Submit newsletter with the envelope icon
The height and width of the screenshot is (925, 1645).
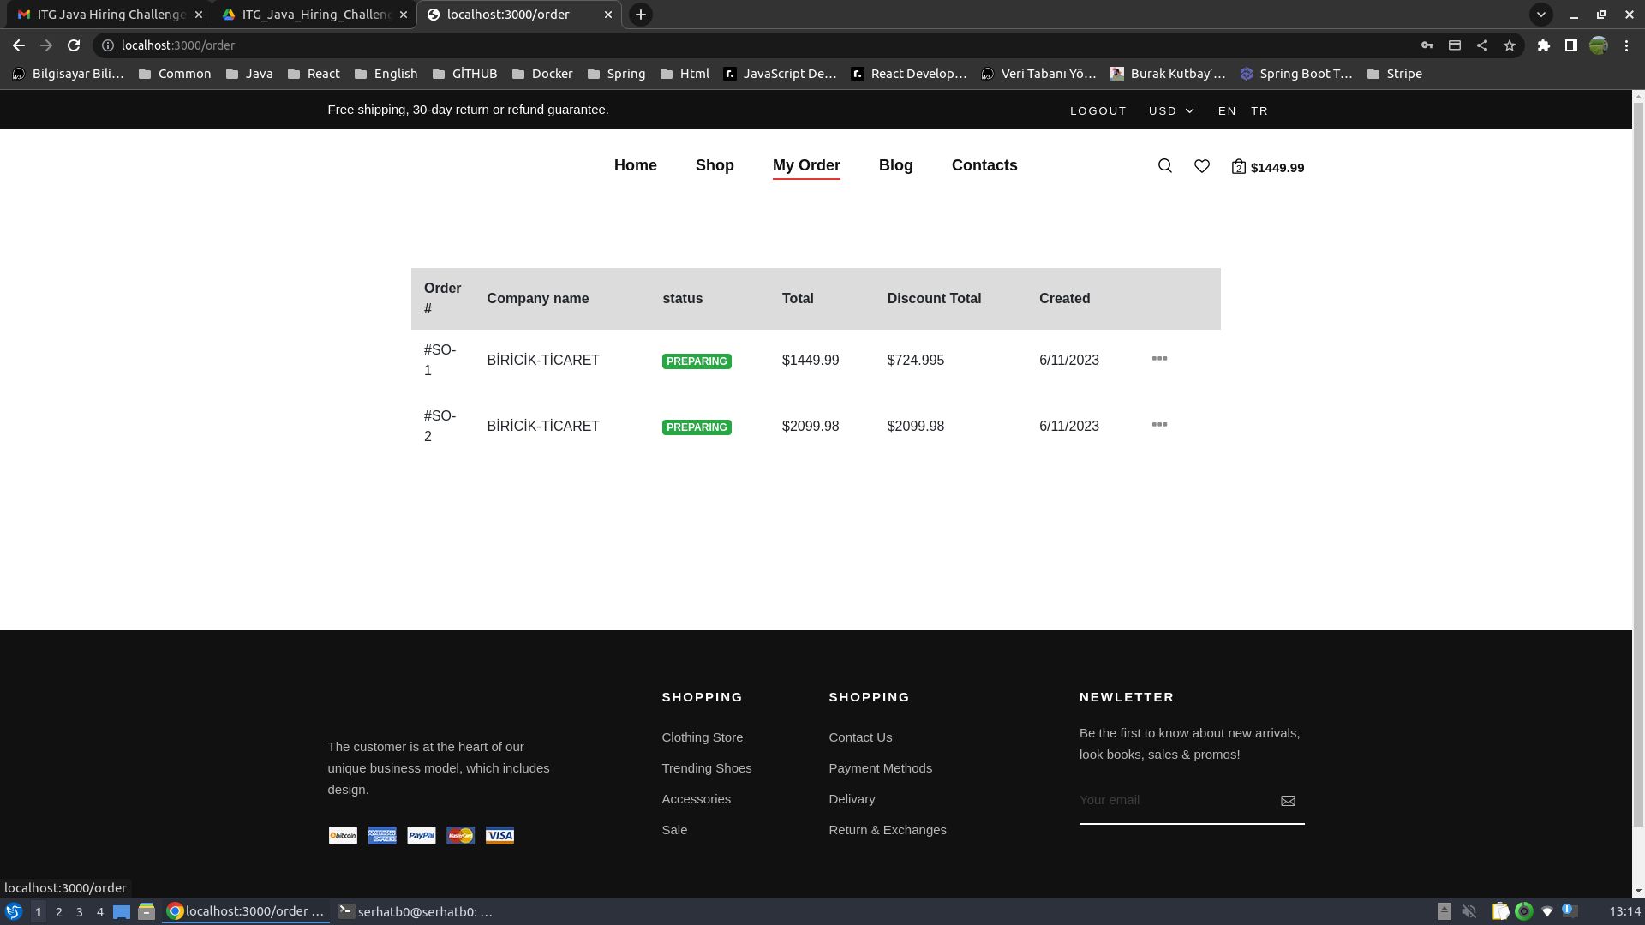coord(1288,801)
